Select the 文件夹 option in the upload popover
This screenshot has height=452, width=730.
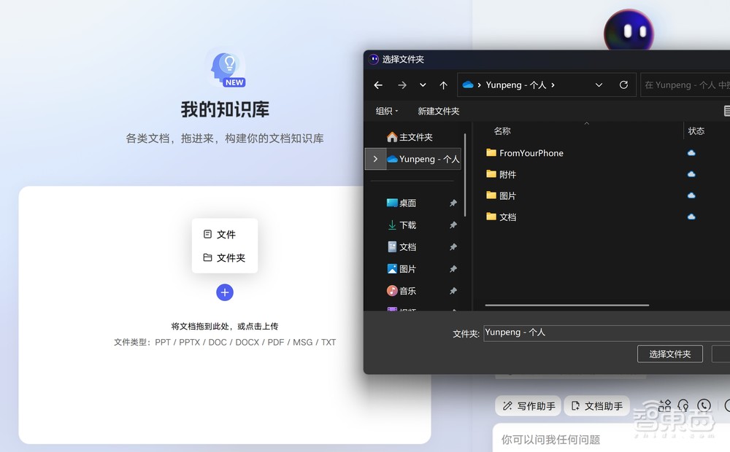pos(224,257)
